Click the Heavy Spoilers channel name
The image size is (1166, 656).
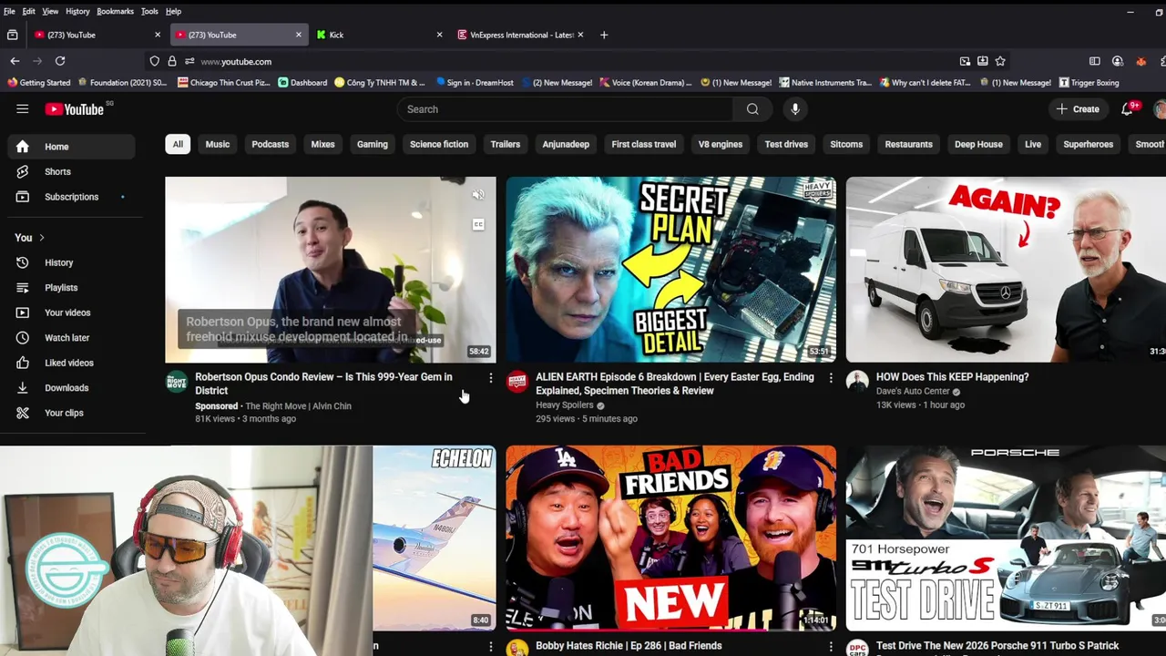point(565,405)
